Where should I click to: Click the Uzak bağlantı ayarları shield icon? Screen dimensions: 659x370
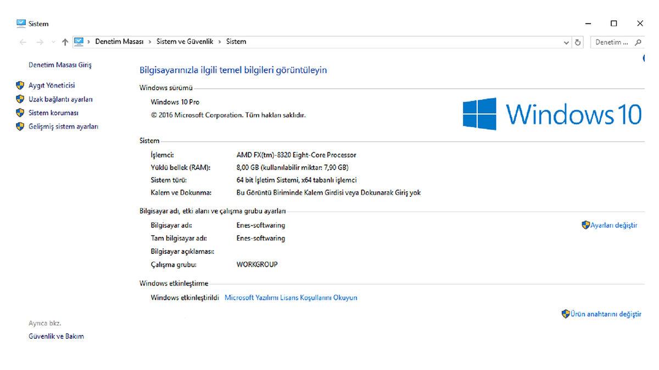(20, 99)
